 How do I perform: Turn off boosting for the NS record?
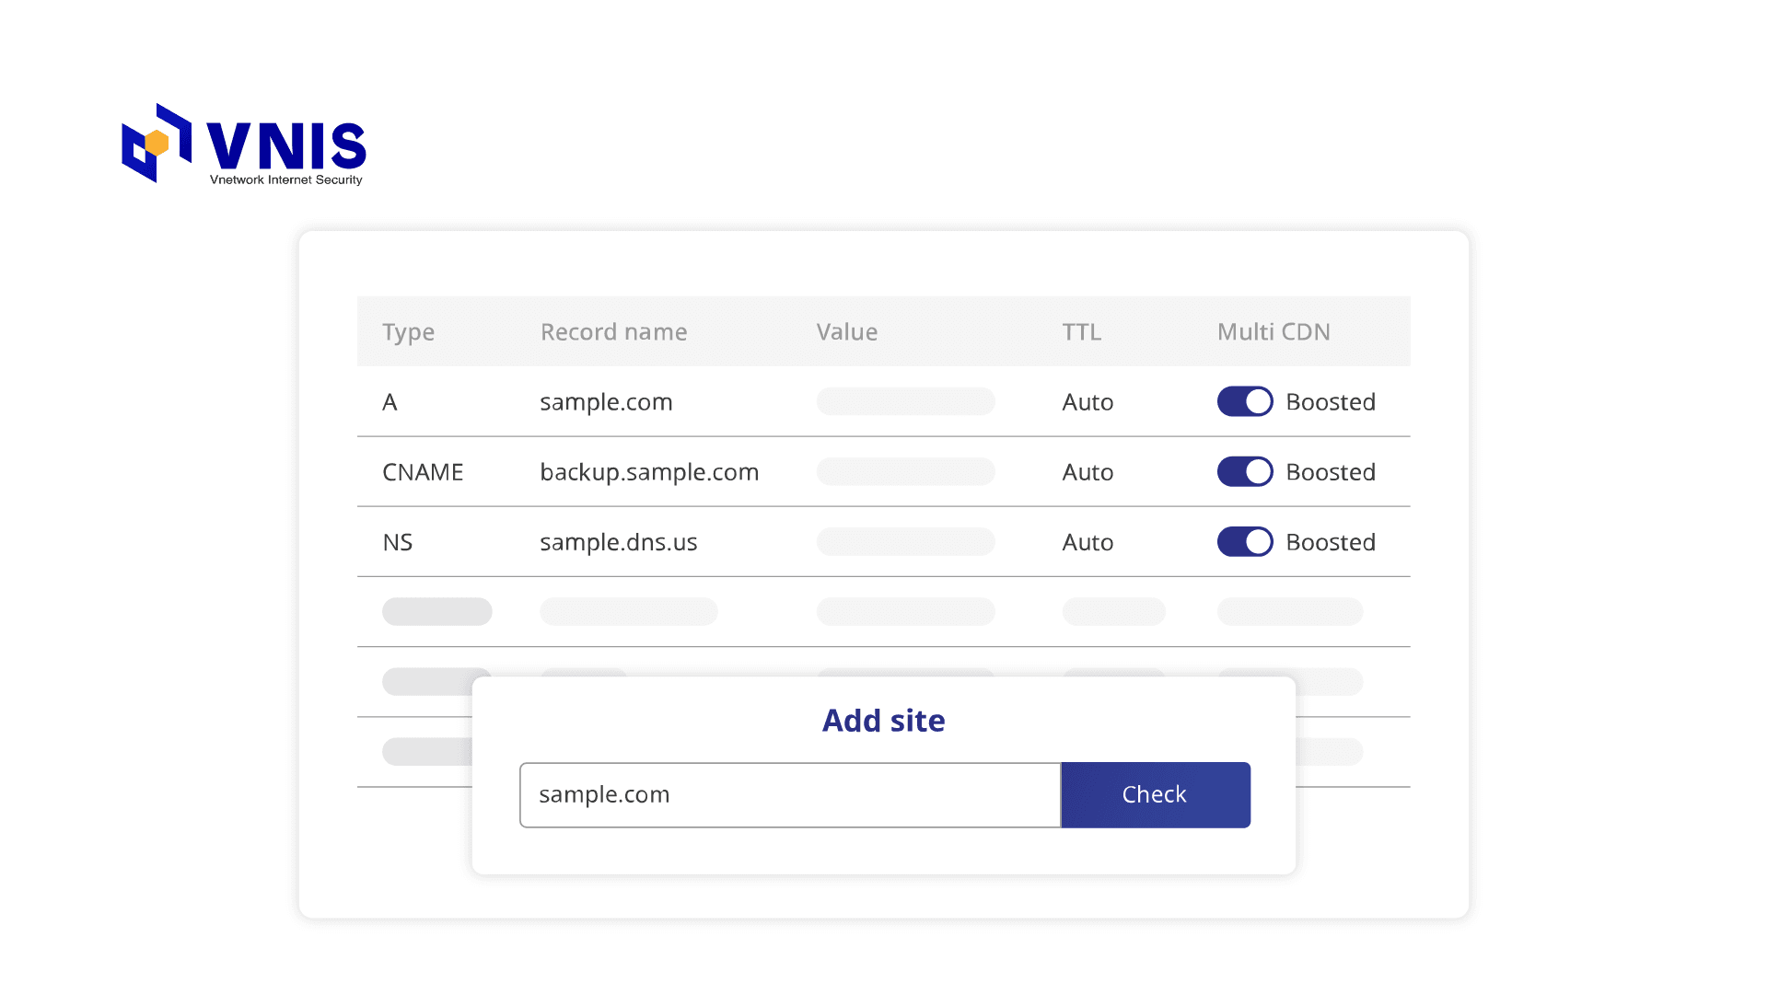coord(1244,542)
